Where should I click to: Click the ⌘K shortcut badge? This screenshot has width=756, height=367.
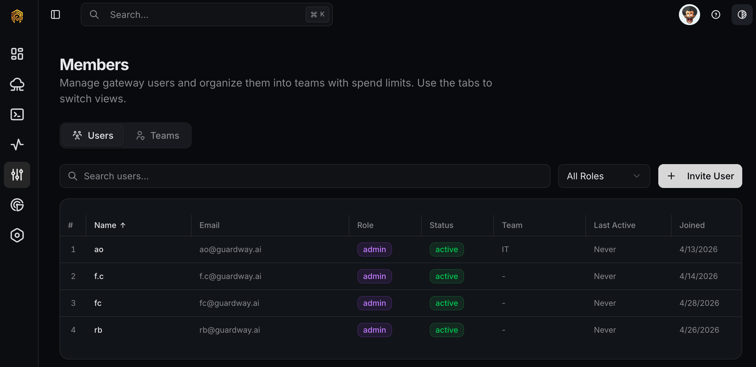tap(317, 14)
